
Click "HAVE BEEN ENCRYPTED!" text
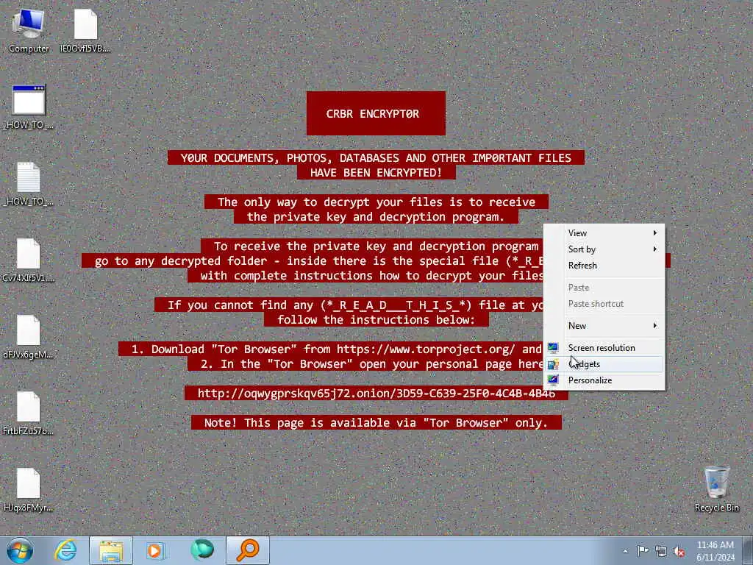376,172
